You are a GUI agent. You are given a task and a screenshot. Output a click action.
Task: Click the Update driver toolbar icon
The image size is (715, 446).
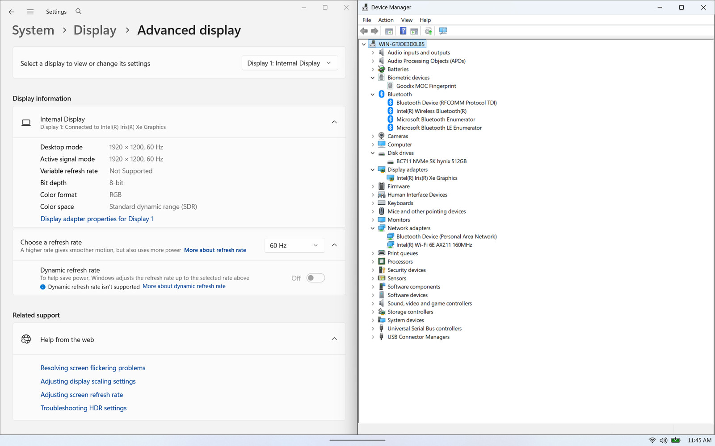(428, 31)
